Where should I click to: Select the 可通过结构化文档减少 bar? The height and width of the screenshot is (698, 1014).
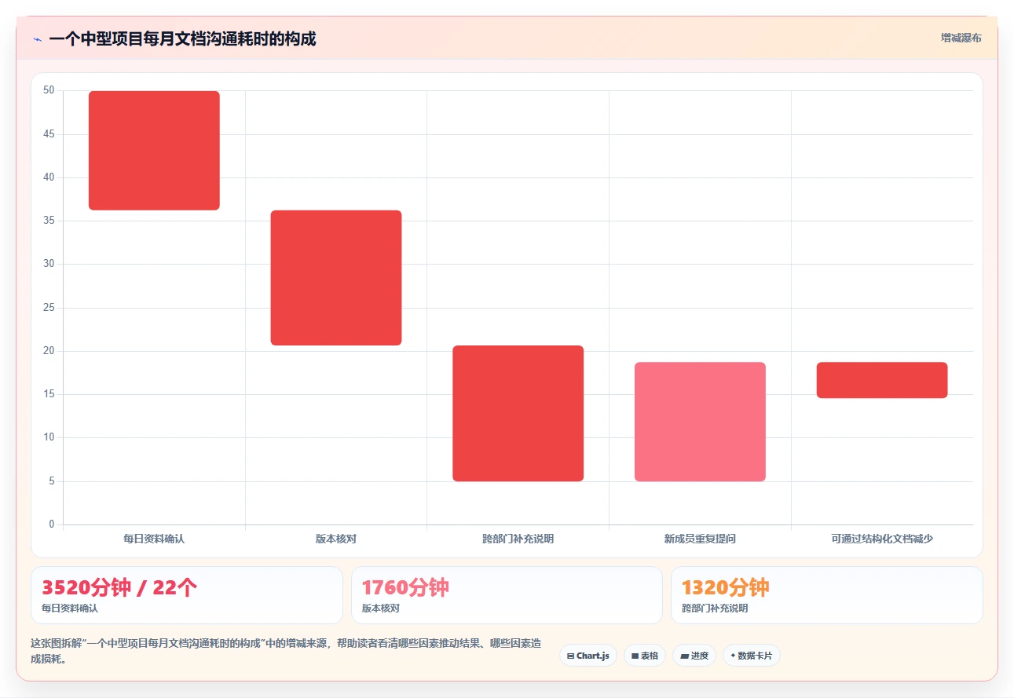pyautogui.click(x=882, y=380)
